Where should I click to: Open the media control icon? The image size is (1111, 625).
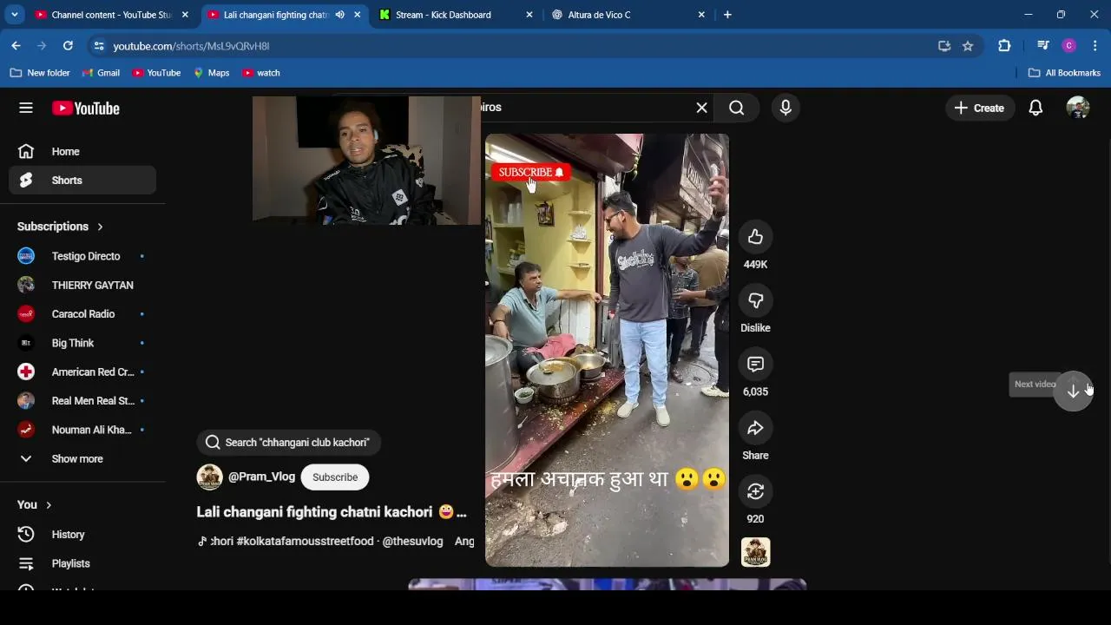point(1043,46)
